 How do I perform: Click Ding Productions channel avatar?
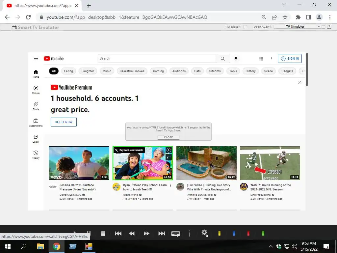[x=244, y=187]
